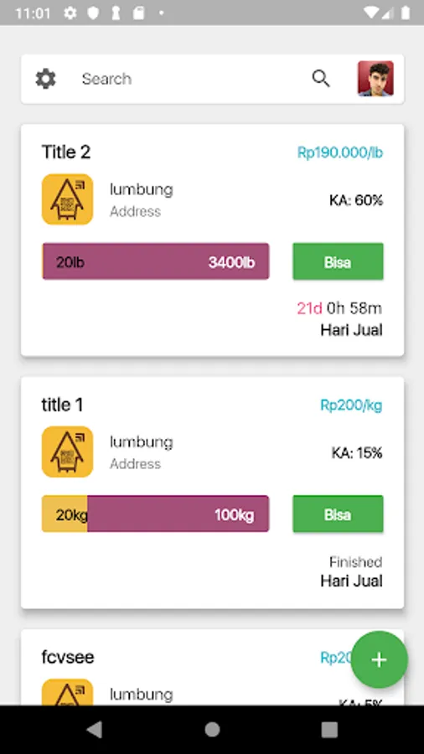Screen dimensions: 424x754
Task: Tap lumbung barn icon in fcvsee card
Action: [67, 693]
